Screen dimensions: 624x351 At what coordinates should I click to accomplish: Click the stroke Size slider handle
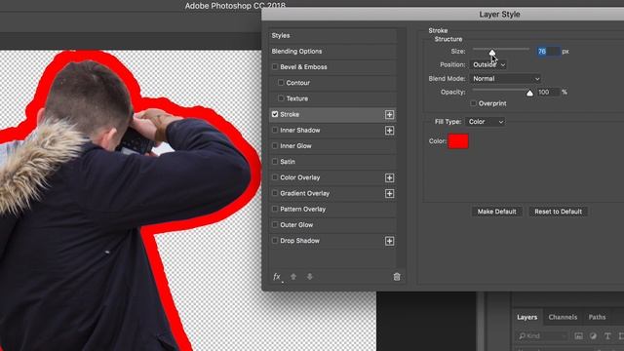coord(492,52)
